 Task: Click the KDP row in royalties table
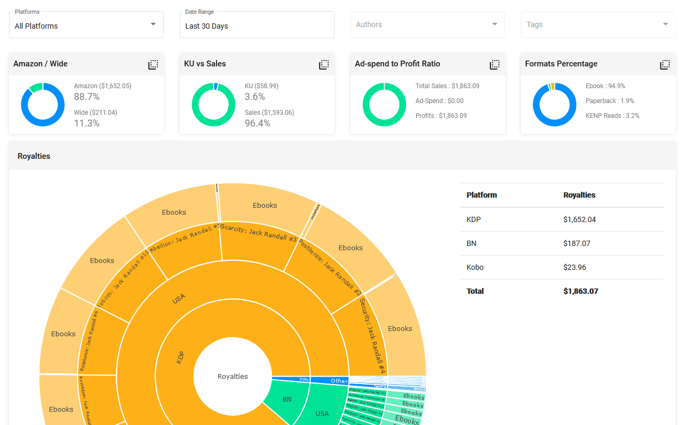click(x=561, y=219)
